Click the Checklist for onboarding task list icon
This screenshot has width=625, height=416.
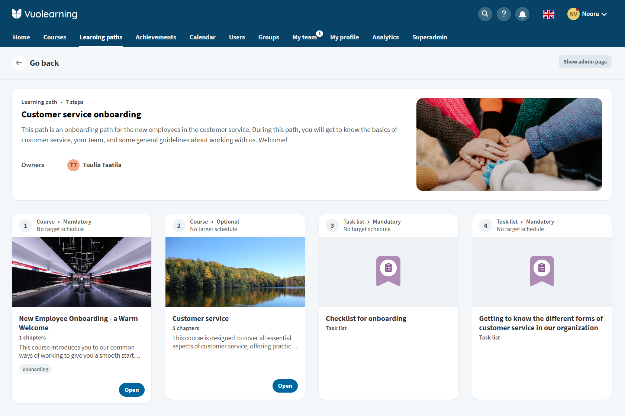pos(388,271)
